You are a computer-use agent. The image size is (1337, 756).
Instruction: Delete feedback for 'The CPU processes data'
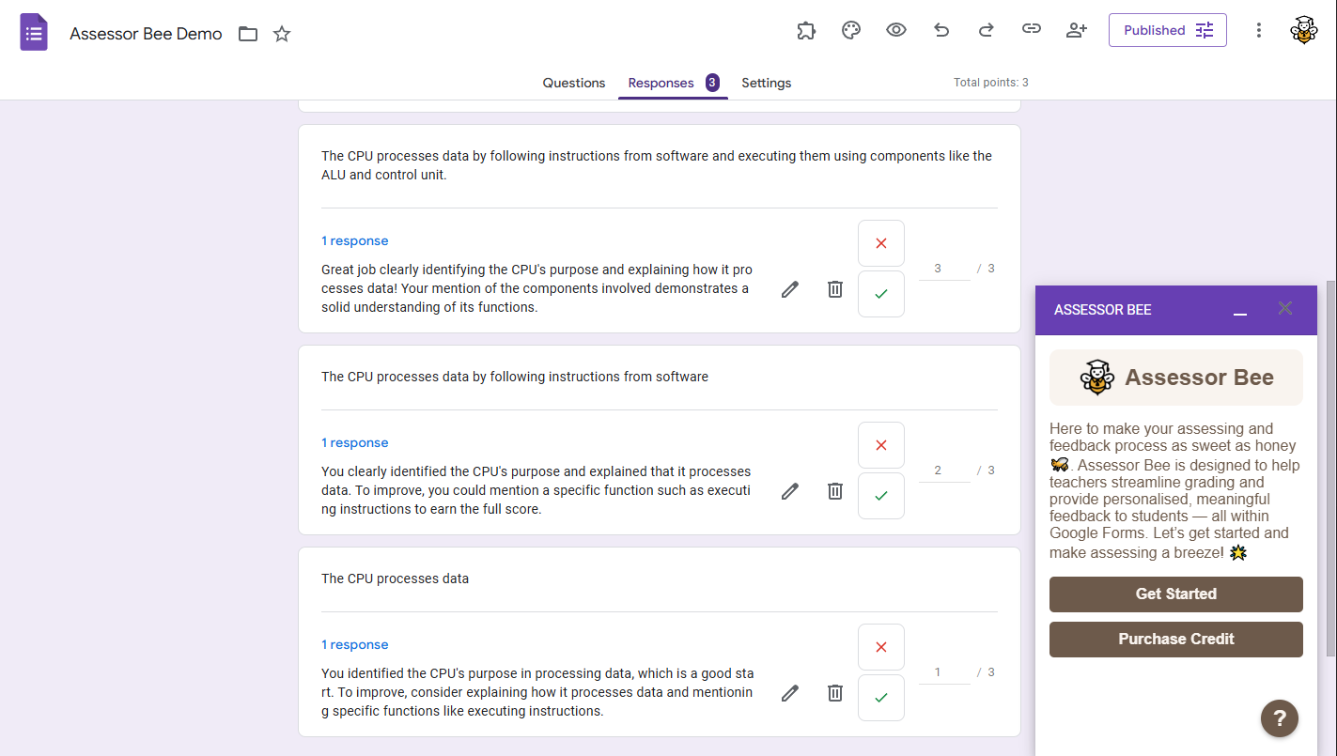pos(835,693)
